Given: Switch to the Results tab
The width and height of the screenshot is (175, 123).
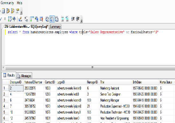Looking at the screenshot, I should click(x=9, y=75).
